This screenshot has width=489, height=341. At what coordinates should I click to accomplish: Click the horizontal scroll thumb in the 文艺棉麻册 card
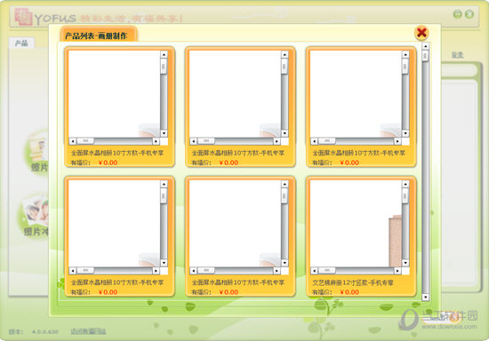tap(327, 271)
